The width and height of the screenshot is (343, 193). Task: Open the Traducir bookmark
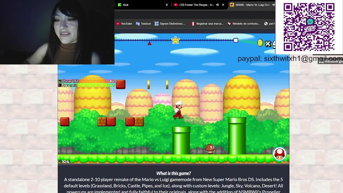coord(143,24)
